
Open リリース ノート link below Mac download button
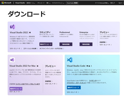tap(16, 92)
